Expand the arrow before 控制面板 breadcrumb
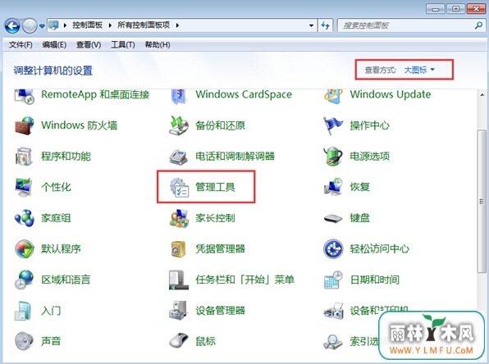 (x=65, y=25)
